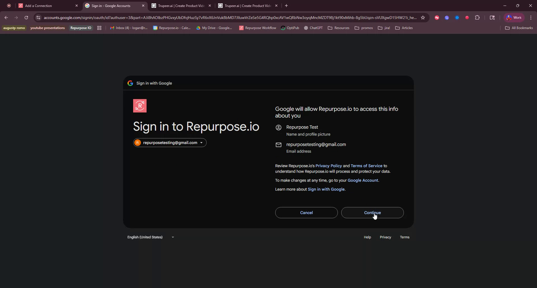
Task: Open the Repurpose.io Calendar bookmark
Action: click(x=172, y=28)
